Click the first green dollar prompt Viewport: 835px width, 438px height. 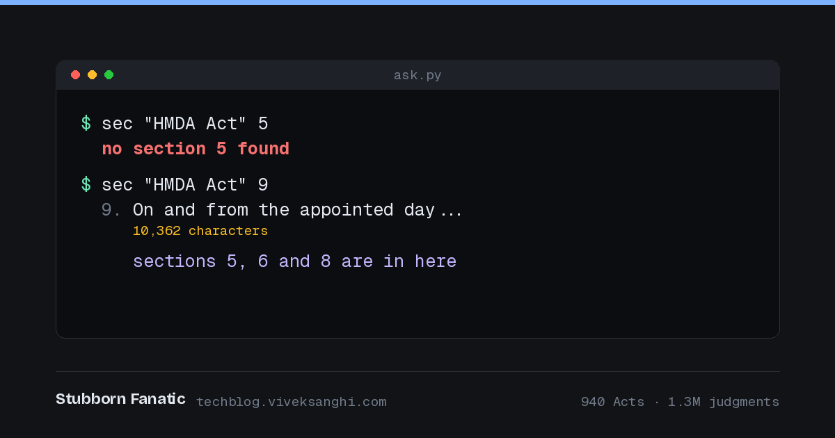pos(86,124)
